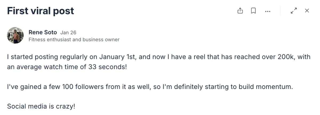Image resolution: width=320 pixels, height=115 pixels.
Task: Open the three-dot more options menu
Action: click(267, 11)
